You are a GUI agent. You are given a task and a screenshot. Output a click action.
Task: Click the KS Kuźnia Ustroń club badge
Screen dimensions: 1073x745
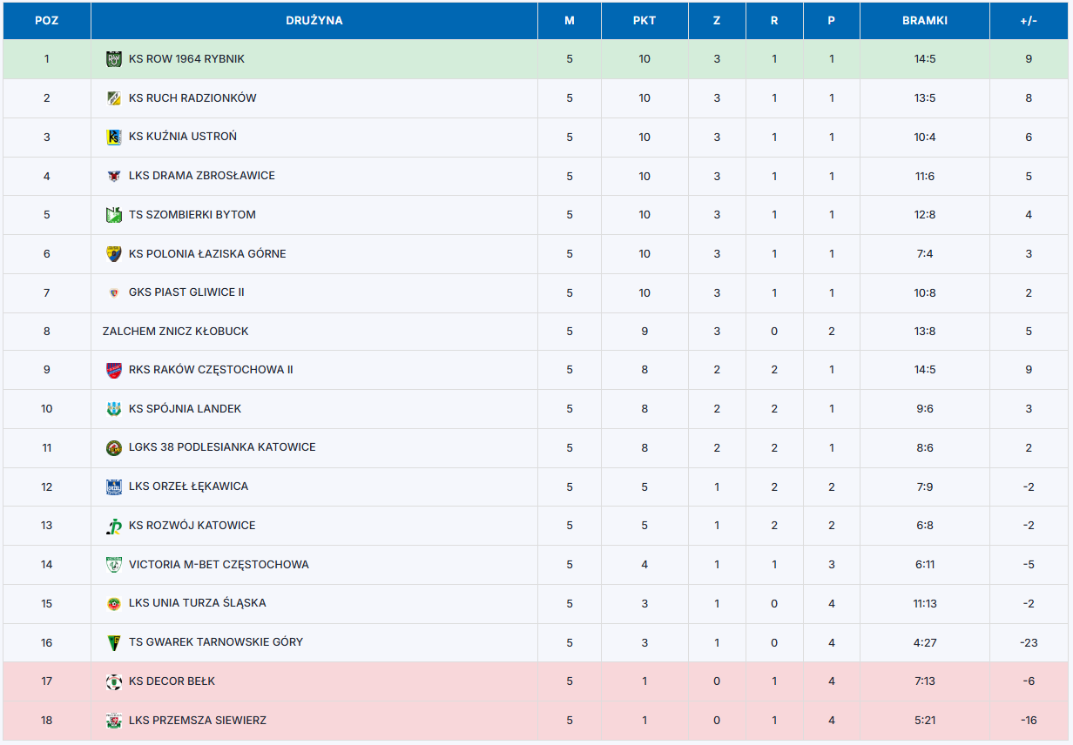(x=113, y=137)
